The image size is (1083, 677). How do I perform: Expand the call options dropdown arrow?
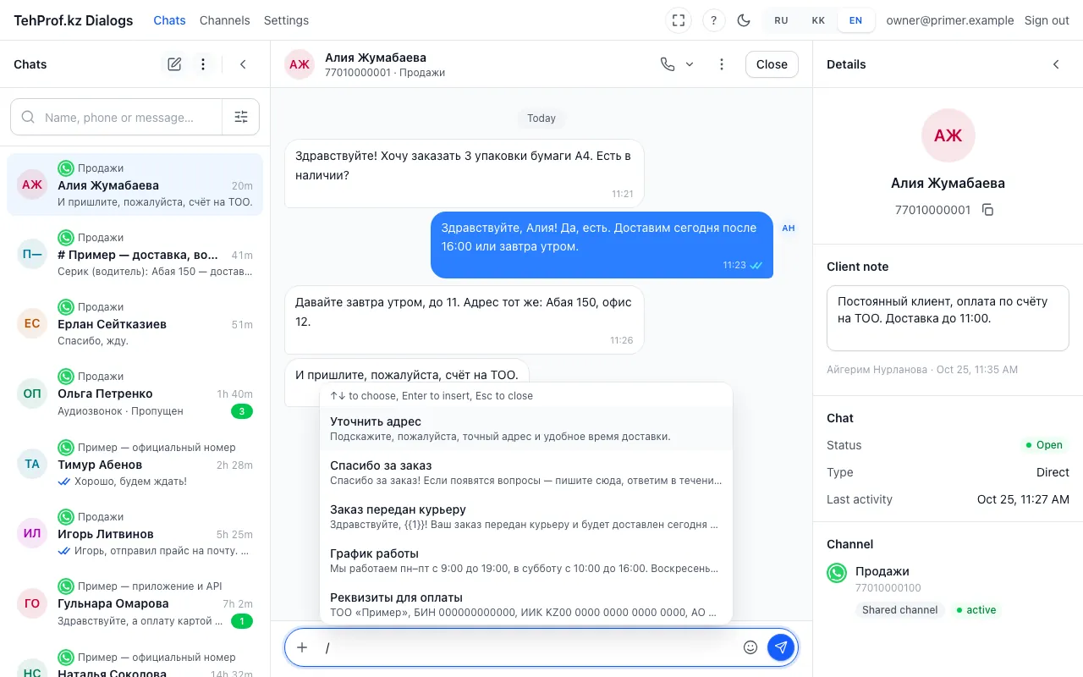[689, 64]
